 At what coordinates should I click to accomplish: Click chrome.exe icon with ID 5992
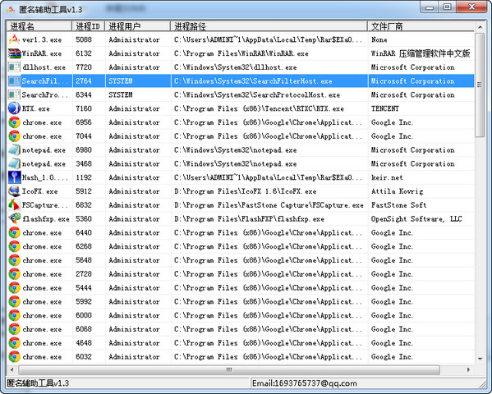(14, 302)
